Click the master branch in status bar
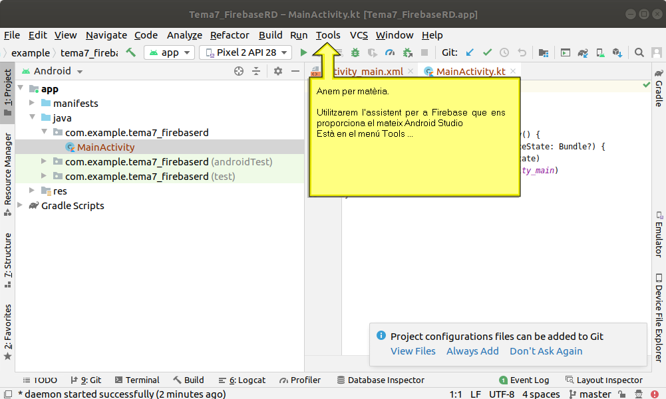This screenshot has width=666, height=399. pyautogui.click(x=590, y=394)
